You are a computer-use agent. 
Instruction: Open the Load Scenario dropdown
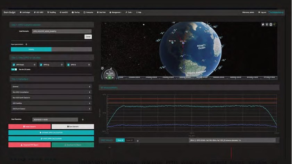coord(61,32)
